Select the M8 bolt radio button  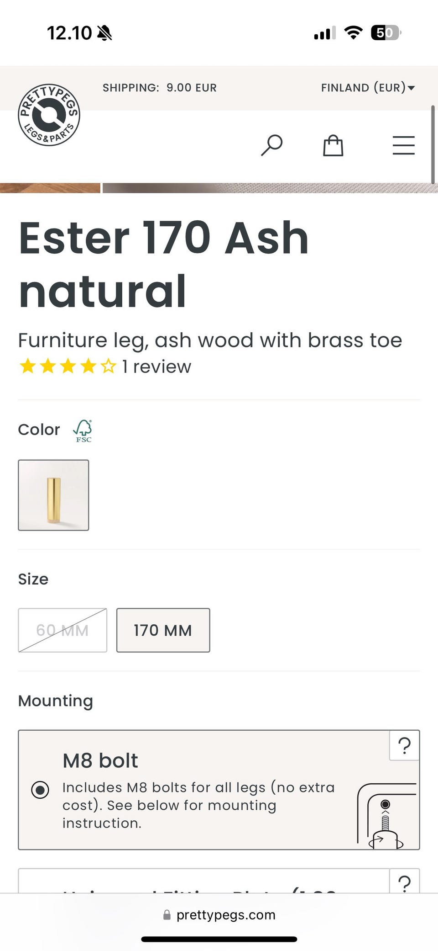(40, 790)
